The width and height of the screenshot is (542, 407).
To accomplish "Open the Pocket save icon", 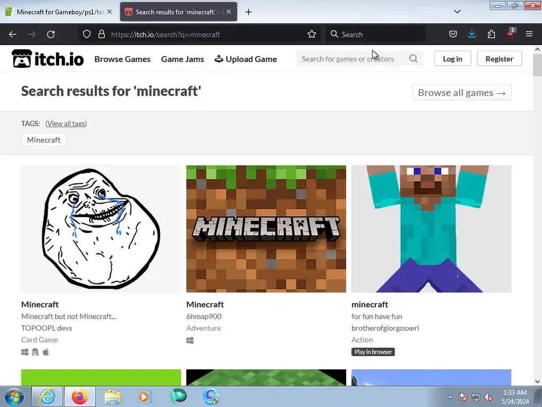I will point(453,34).
